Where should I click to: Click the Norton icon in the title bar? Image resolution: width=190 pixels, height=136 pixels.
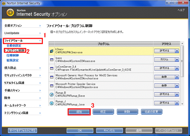click(x=4, y=3)
